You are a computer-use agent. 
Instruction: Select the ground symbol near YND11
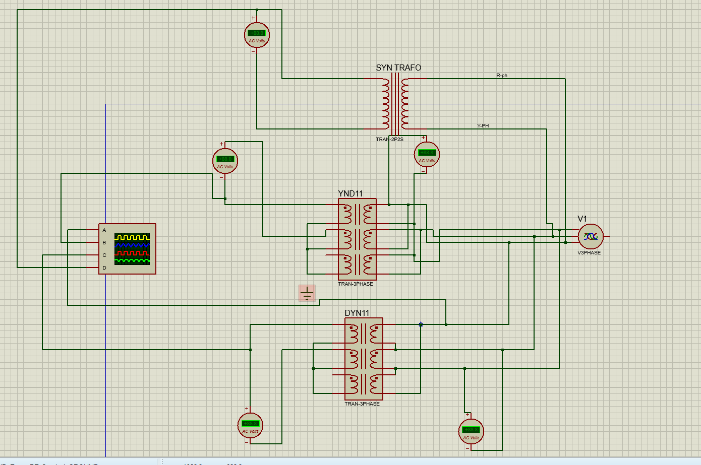(307, 292)
